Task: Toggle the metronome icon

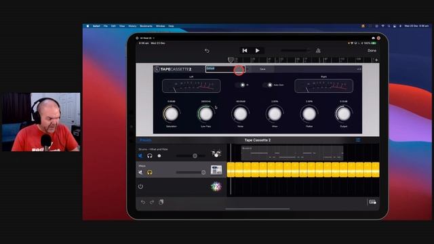Action: click(318, 50)
